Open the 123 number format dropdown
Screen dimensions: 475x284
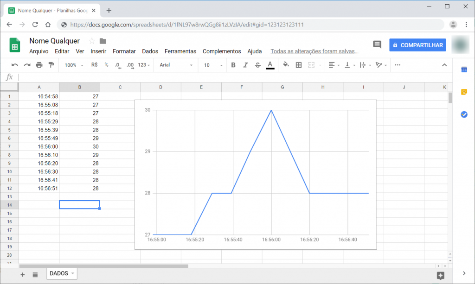pos(144,65)
